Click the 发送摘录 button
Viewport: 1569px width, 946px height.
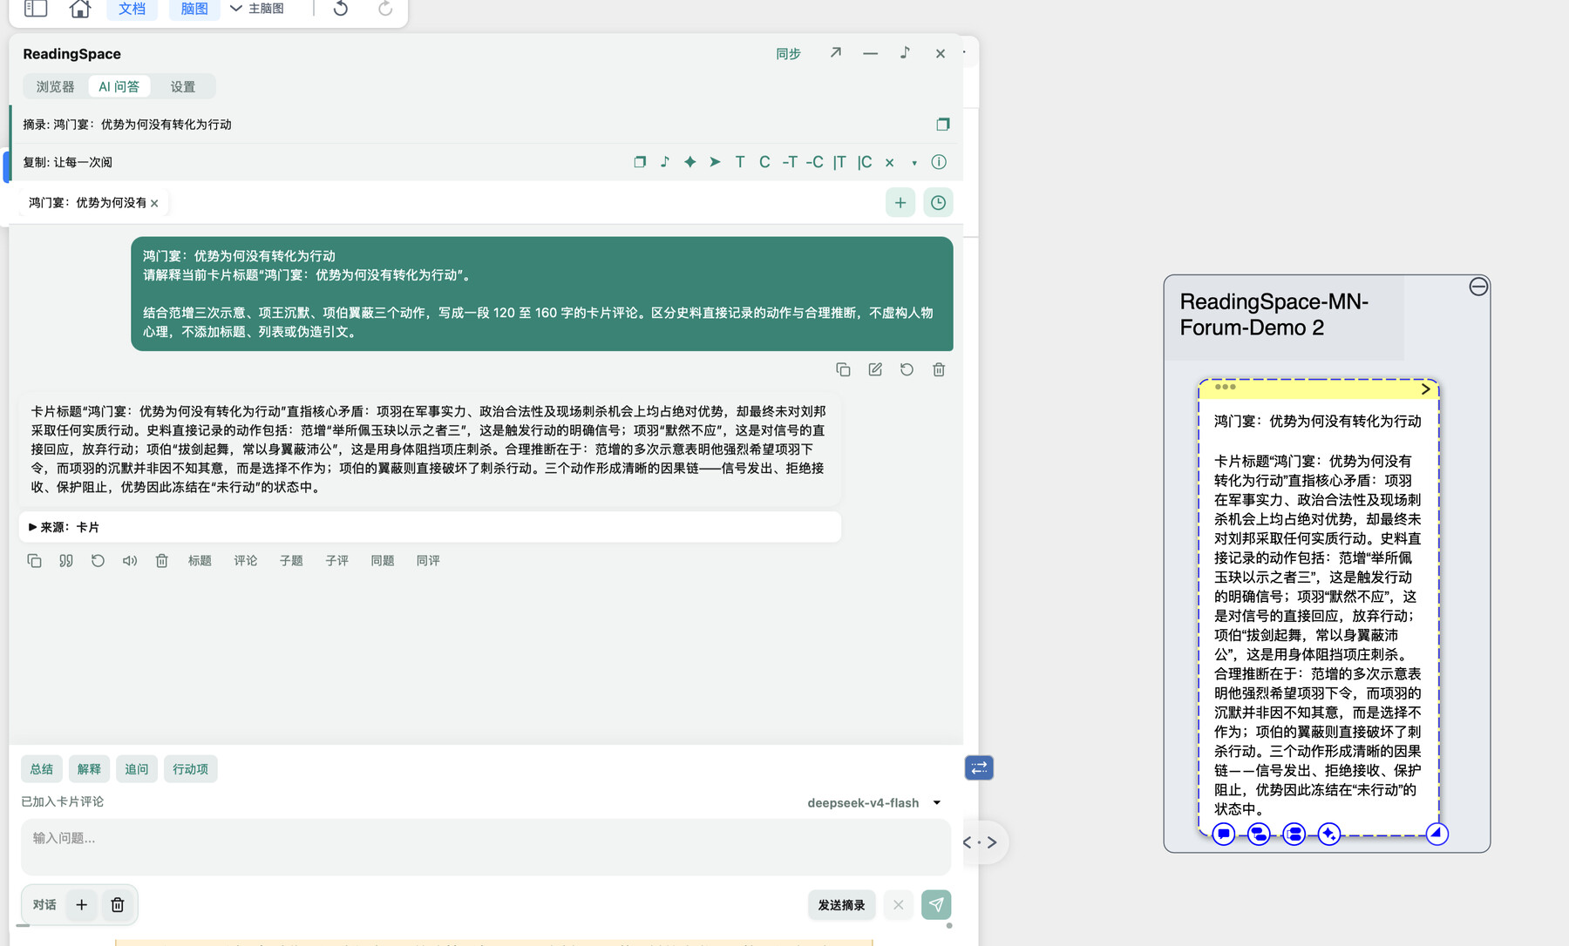point(841,905)
